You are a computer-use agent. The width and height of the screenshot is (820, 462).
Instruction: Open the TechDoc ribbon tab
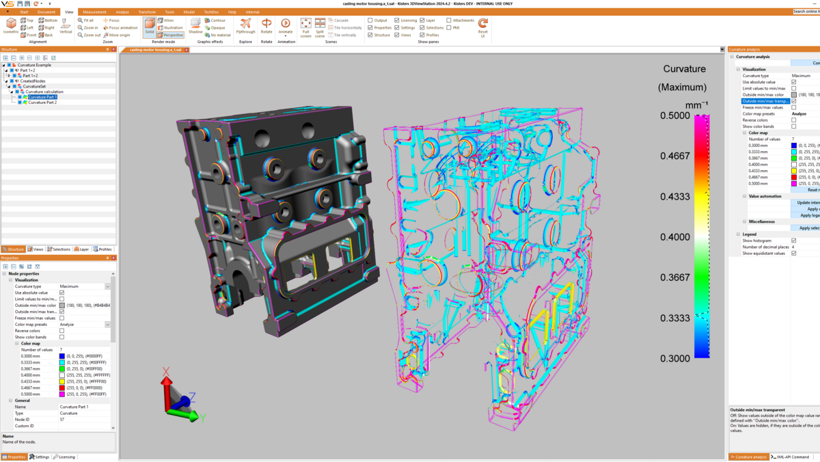(x=211, y=12)
